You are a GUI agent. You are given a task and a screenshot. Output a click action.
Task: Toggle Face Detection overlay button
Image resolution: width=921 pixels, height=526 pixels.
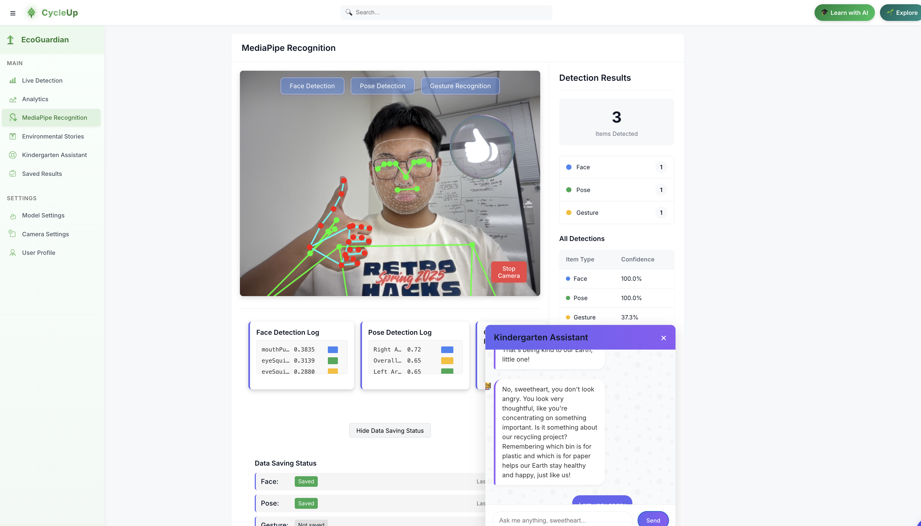coord(312,86)
